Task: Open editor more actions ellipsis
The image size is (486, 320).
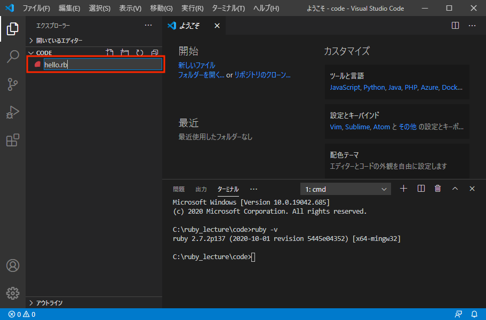Action: click(472, 26)
